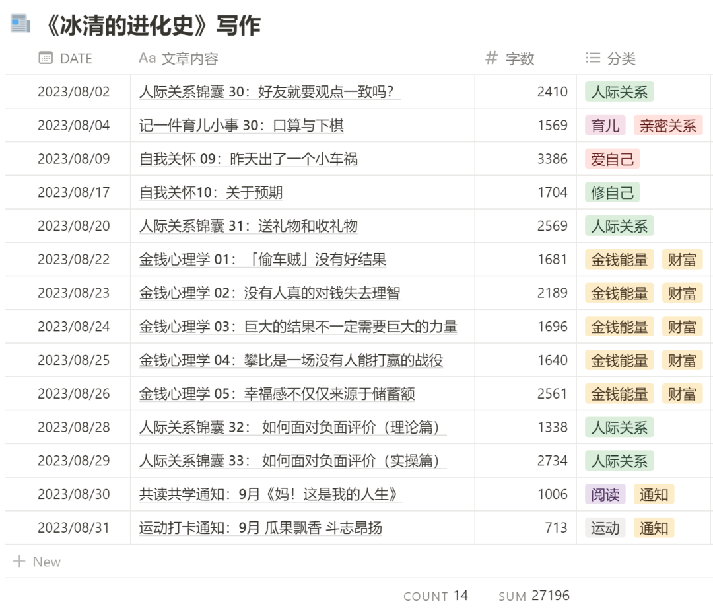Click the purple 阅读 tag
Image resolution: width=713 pixels, height=616 pixels.
point(605,494)
